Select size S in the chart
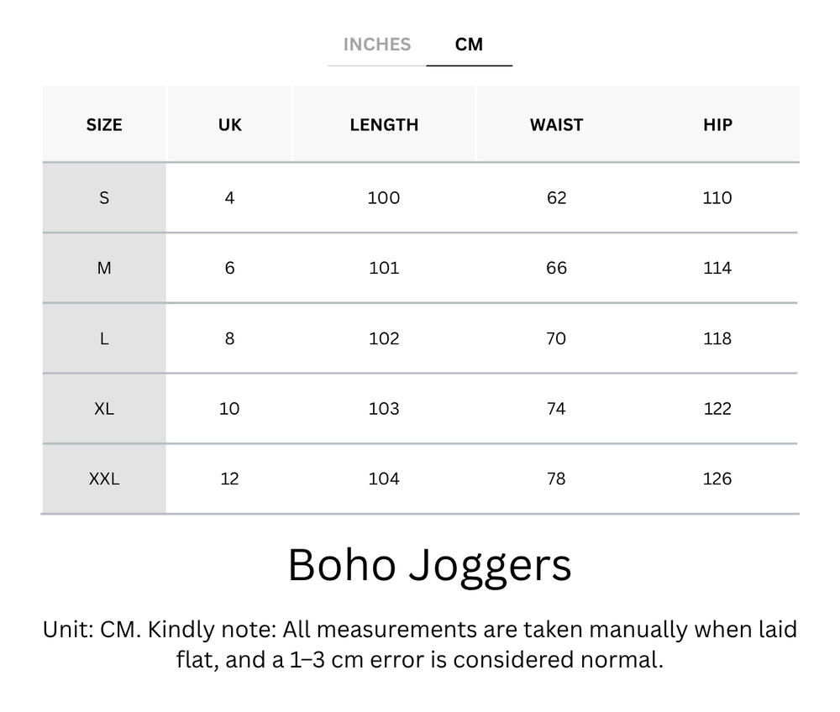Screen dimensions: 840x712 coord(103,197)
